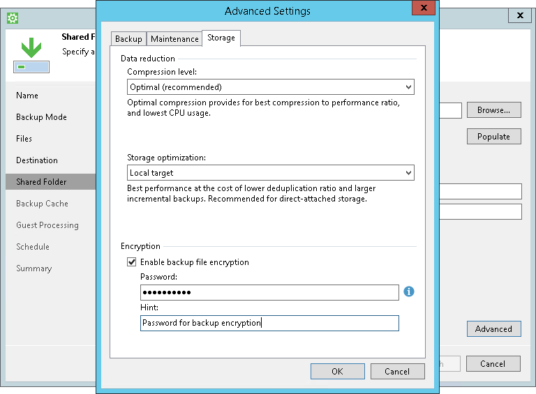Go to Name wizard step
Viewport: 536px width, 394px height.
27,96
